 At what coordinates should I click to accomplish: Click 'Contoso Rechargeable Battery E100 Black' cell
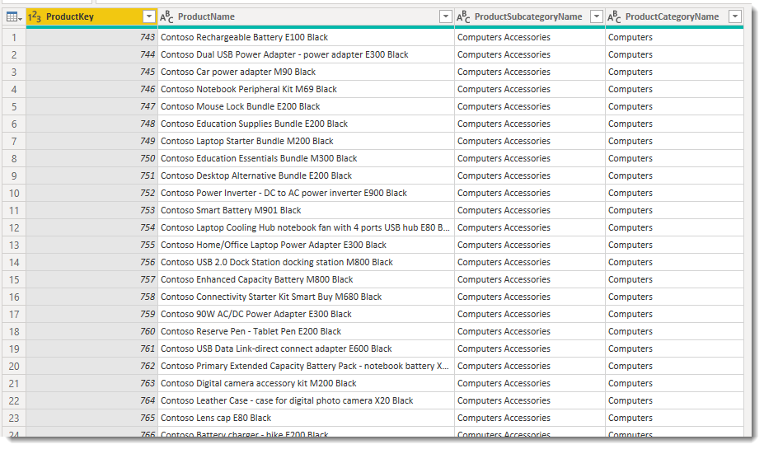pyautogui.click(x=306, y=38)
